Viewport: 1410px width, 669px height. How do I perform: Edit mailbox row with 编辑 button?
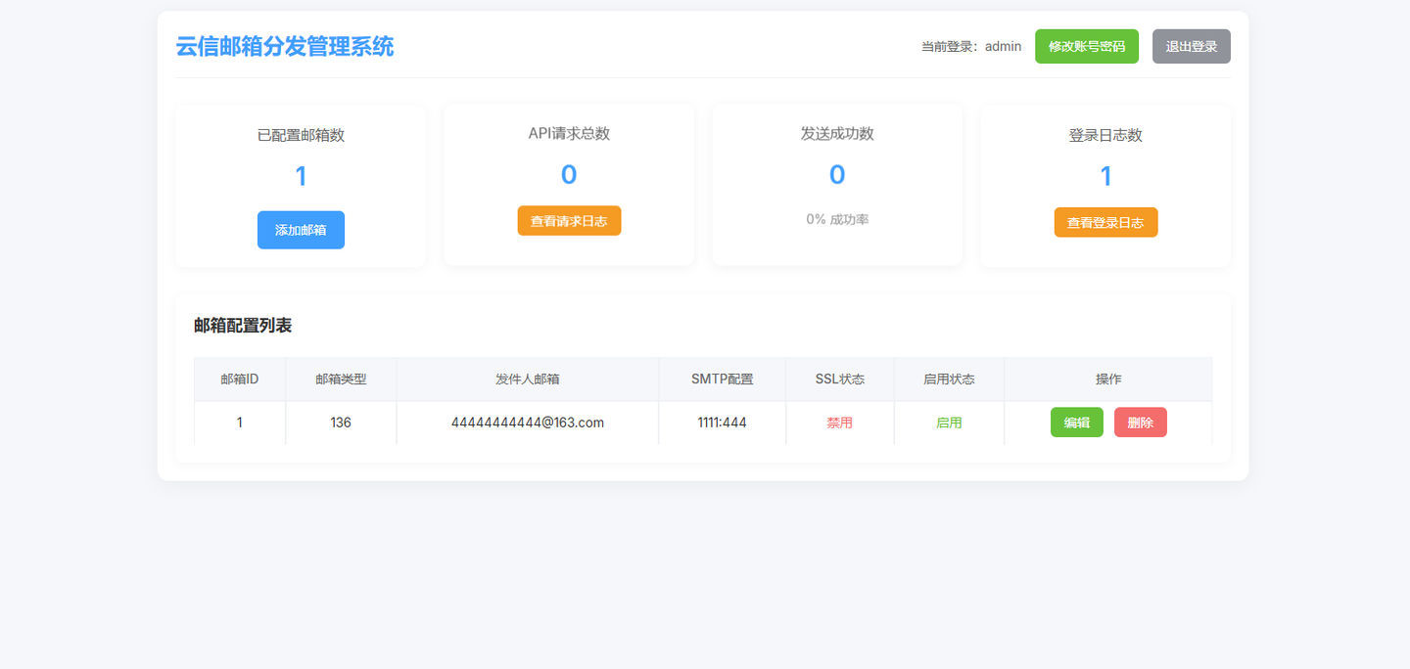pos(1077,423)
